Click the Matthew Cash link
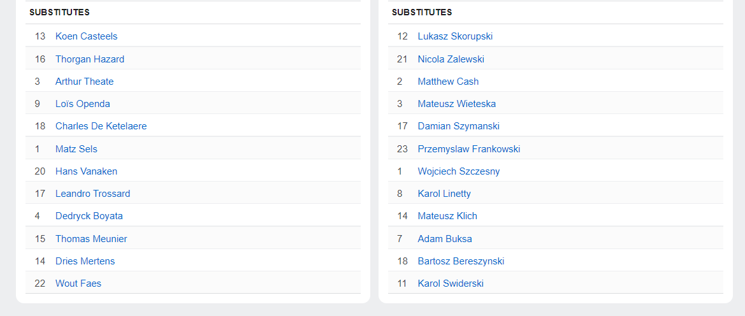Image resolution: width=745 pixels, height=316 pixels. pos(448,82)
